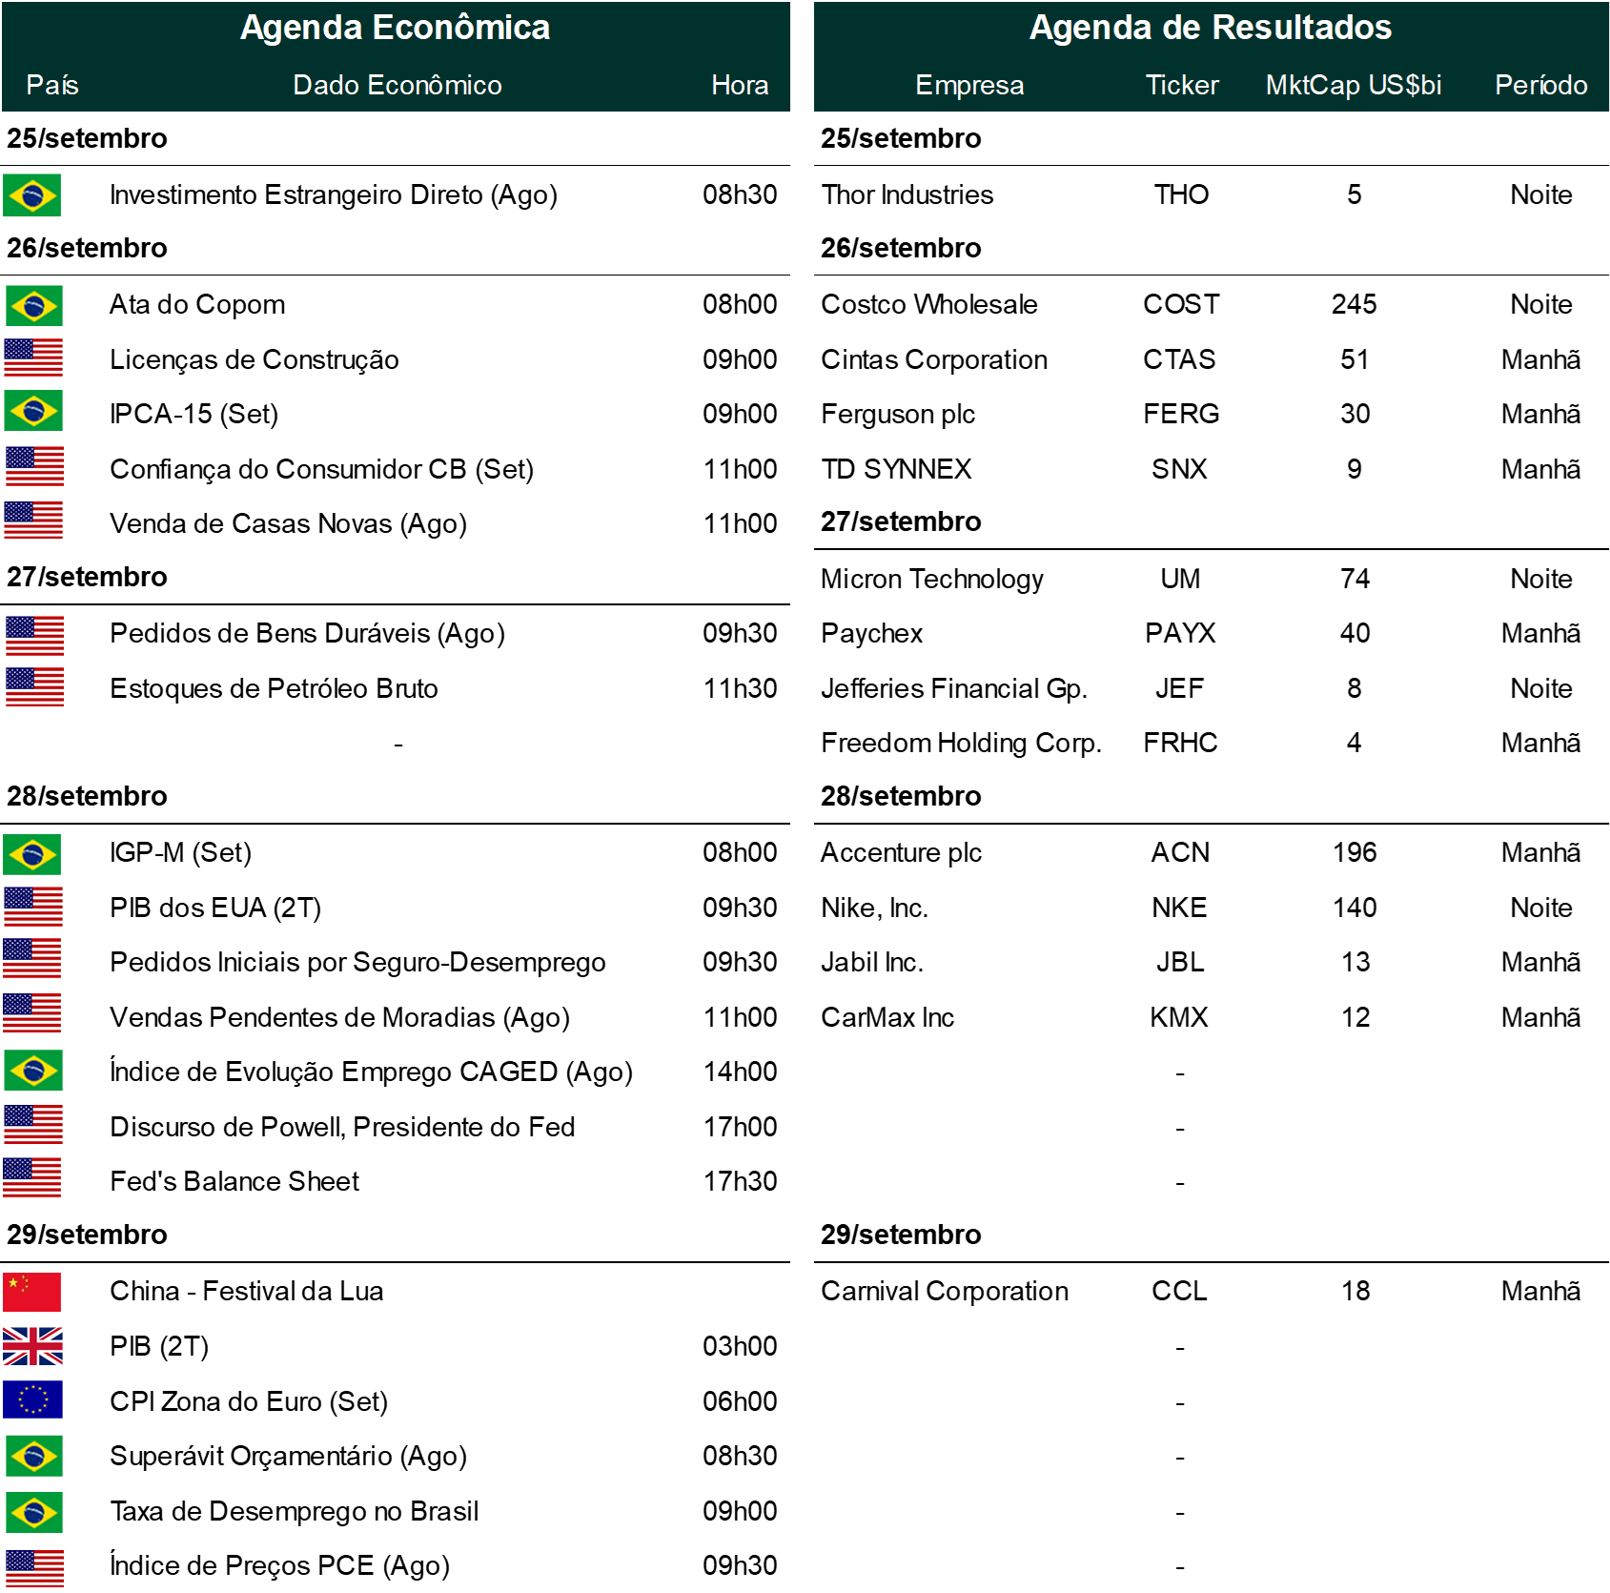
Task: Click the Brazil flag beside Índice de Evolução Emprego CAGED
Action: pos(34,1071)
